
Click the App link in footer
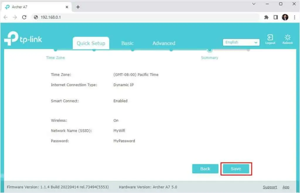286,187
